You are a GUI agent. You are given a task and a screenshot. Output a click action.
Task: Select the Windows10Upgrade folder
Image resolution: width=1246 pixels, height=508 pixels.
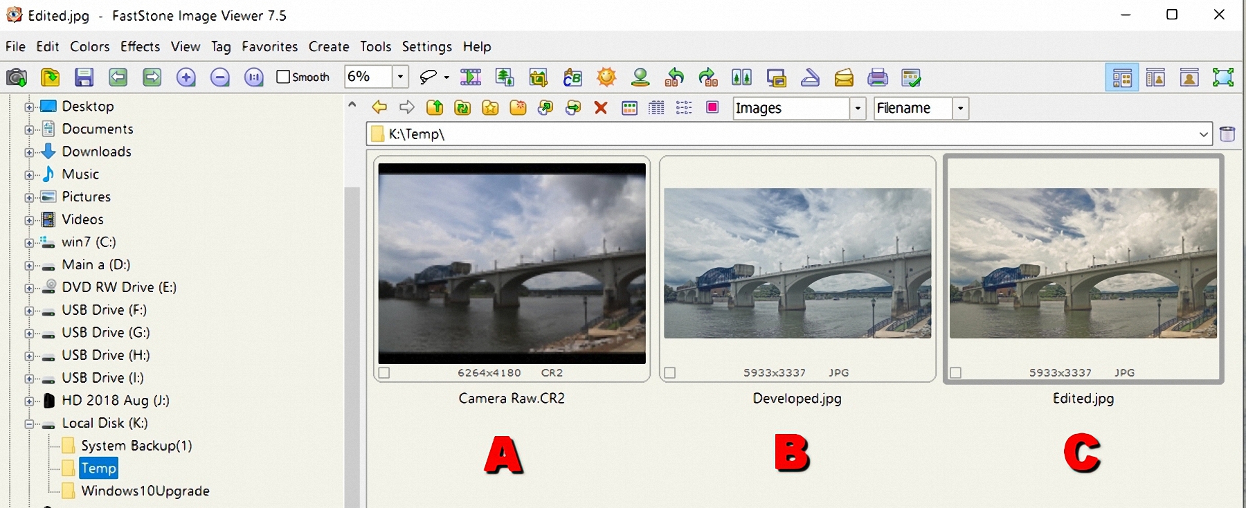pyautogui.click(x=145, y=491)
